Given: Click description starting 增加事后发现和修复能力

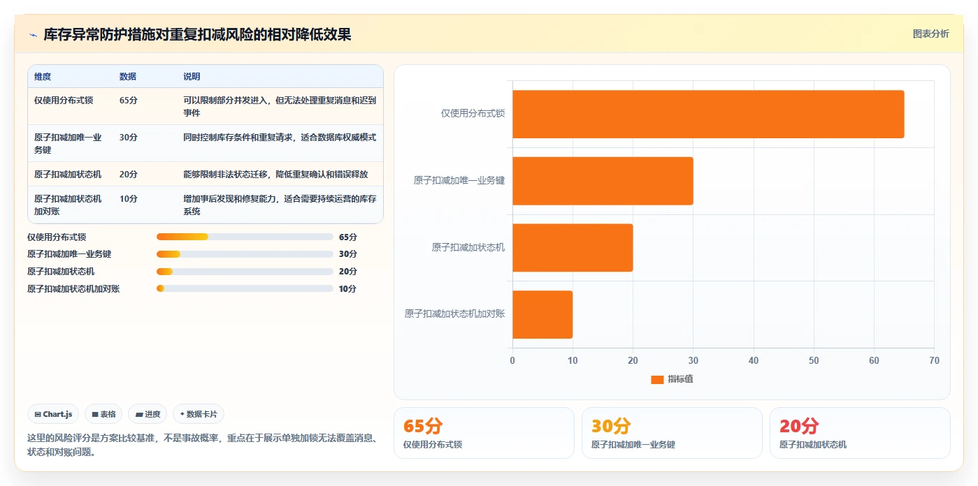Looking at the screenshot, I should point(280,205).
